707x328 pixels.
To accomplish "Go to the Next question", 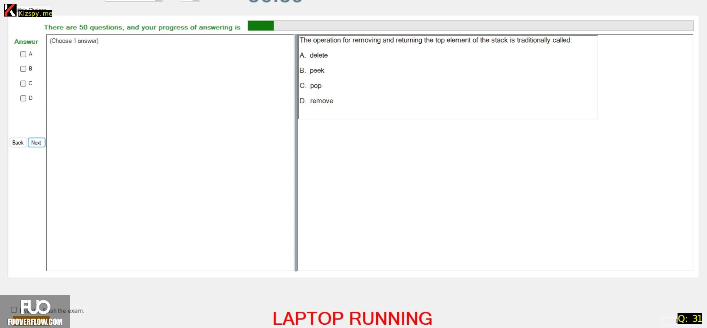I will click(36, 143).
